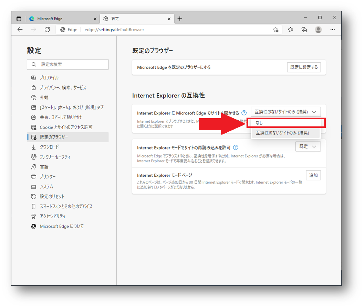Screen dimensions: 364x308
Task: Open the user profile avatar
Action: (318, 30)
